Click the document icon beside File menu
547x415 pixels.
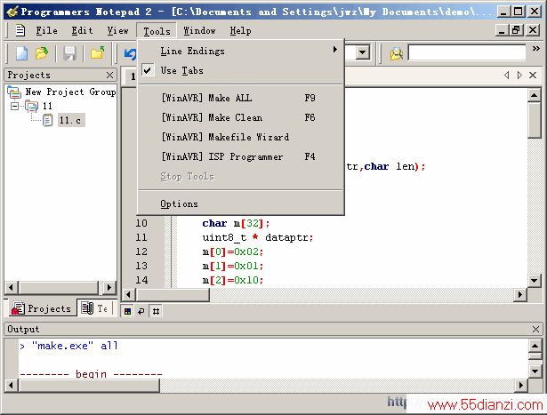(20, 31)
